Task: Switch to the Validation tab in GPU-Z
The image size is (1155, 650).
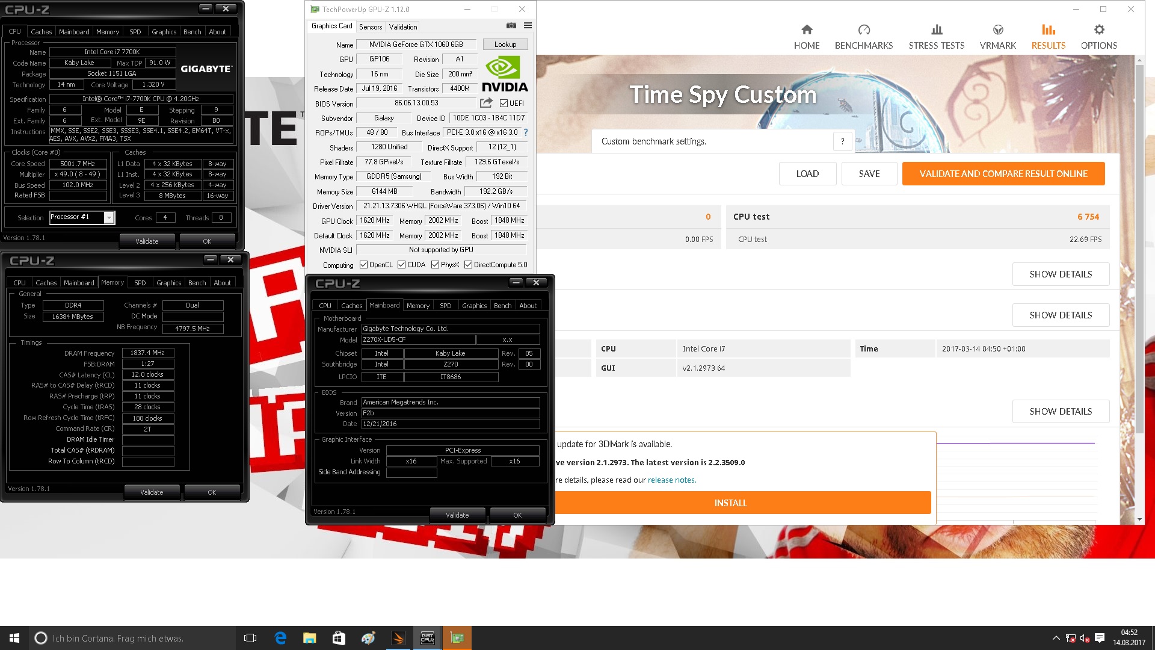Action: [402, 27]
